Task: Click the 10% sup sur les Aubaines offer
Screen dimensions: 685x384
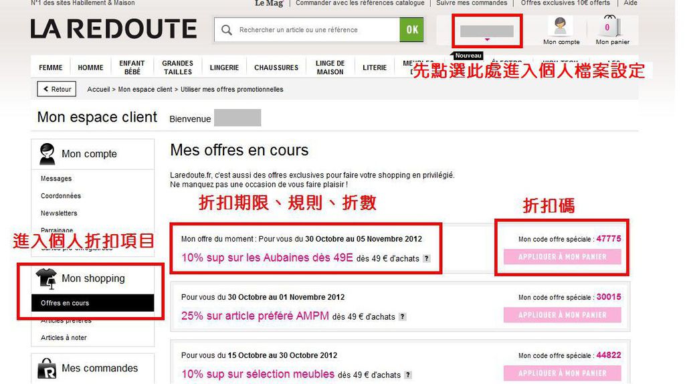Action: 267,258
